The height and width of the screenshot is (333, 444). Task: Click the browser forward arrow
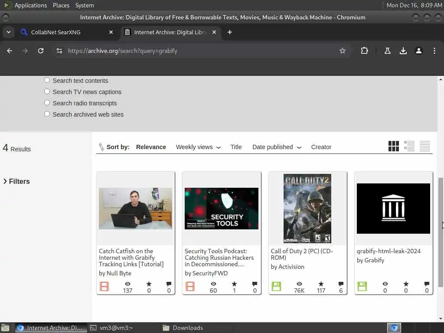25,51
